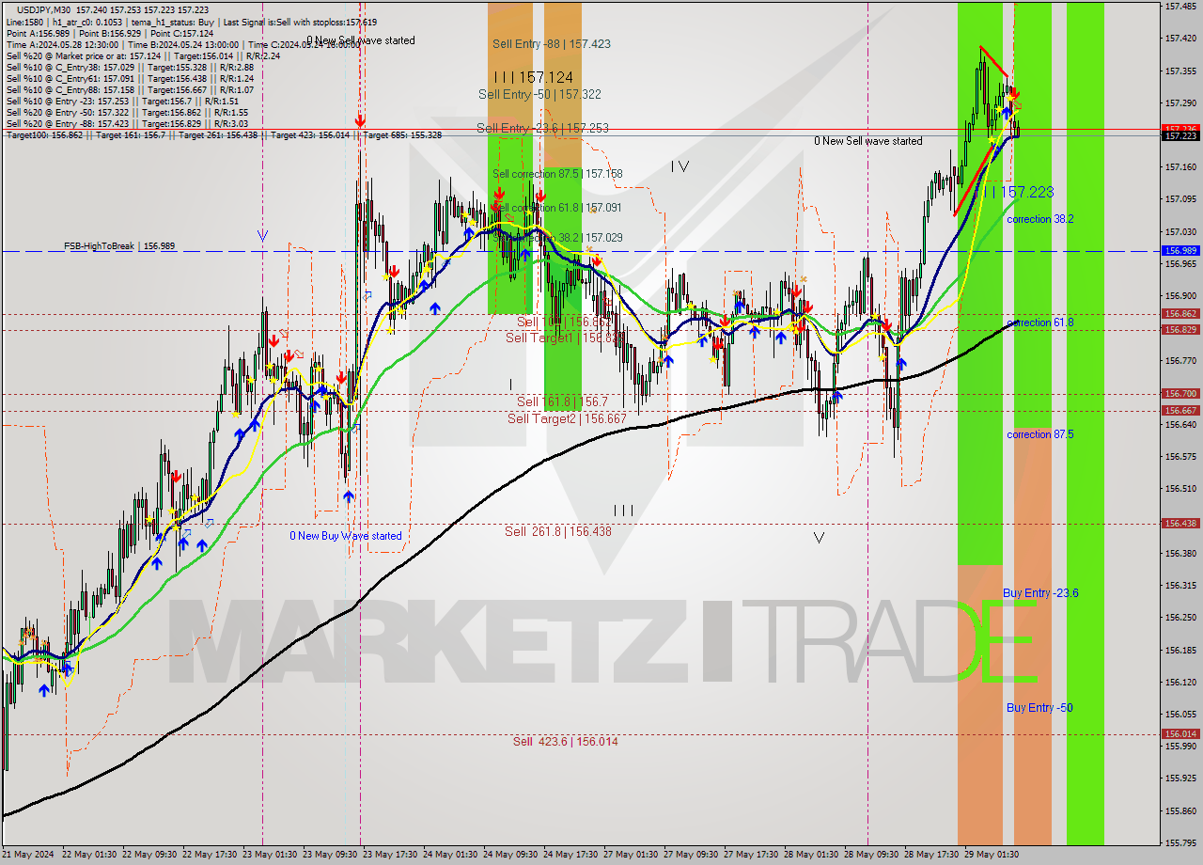
Task: Click the red 156.700 price tag
Action: [1180, 394]
